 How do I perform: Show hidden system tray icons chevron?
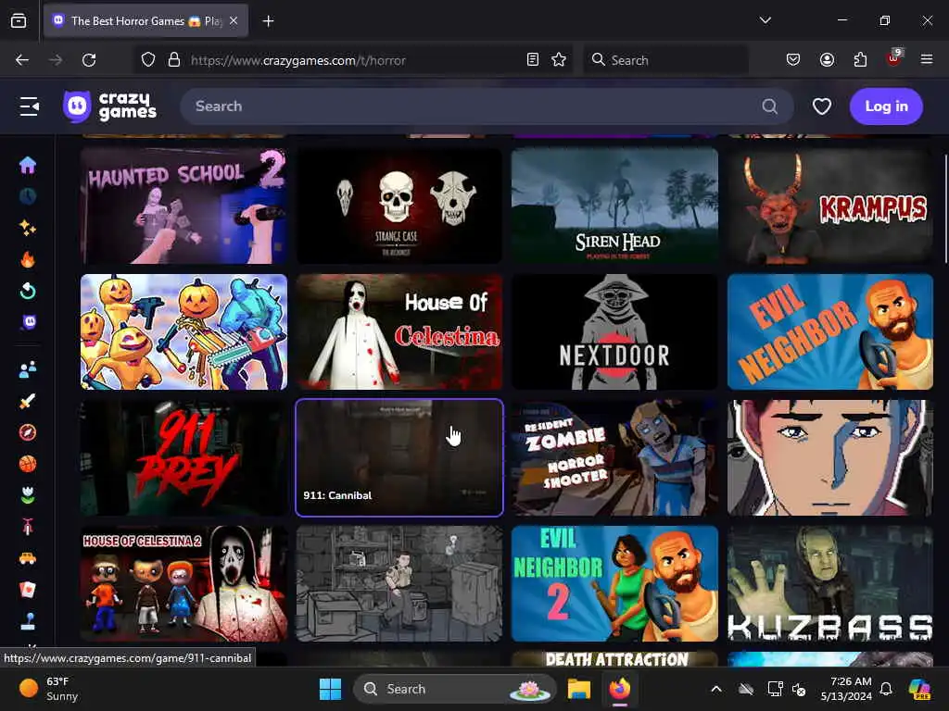click(x=716, y=689)
